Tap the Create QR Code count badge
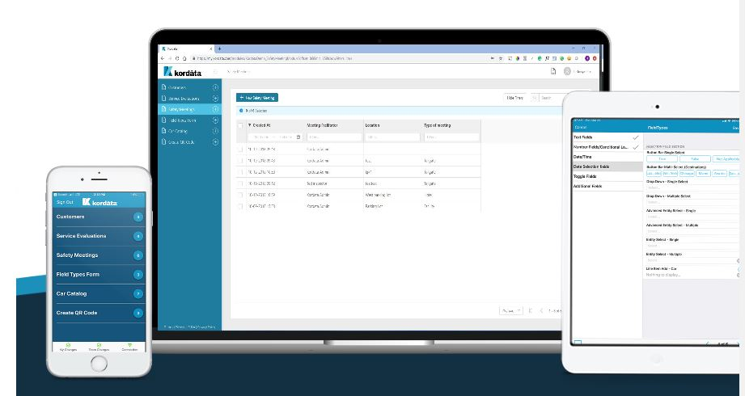 click(x=138, y=313)
